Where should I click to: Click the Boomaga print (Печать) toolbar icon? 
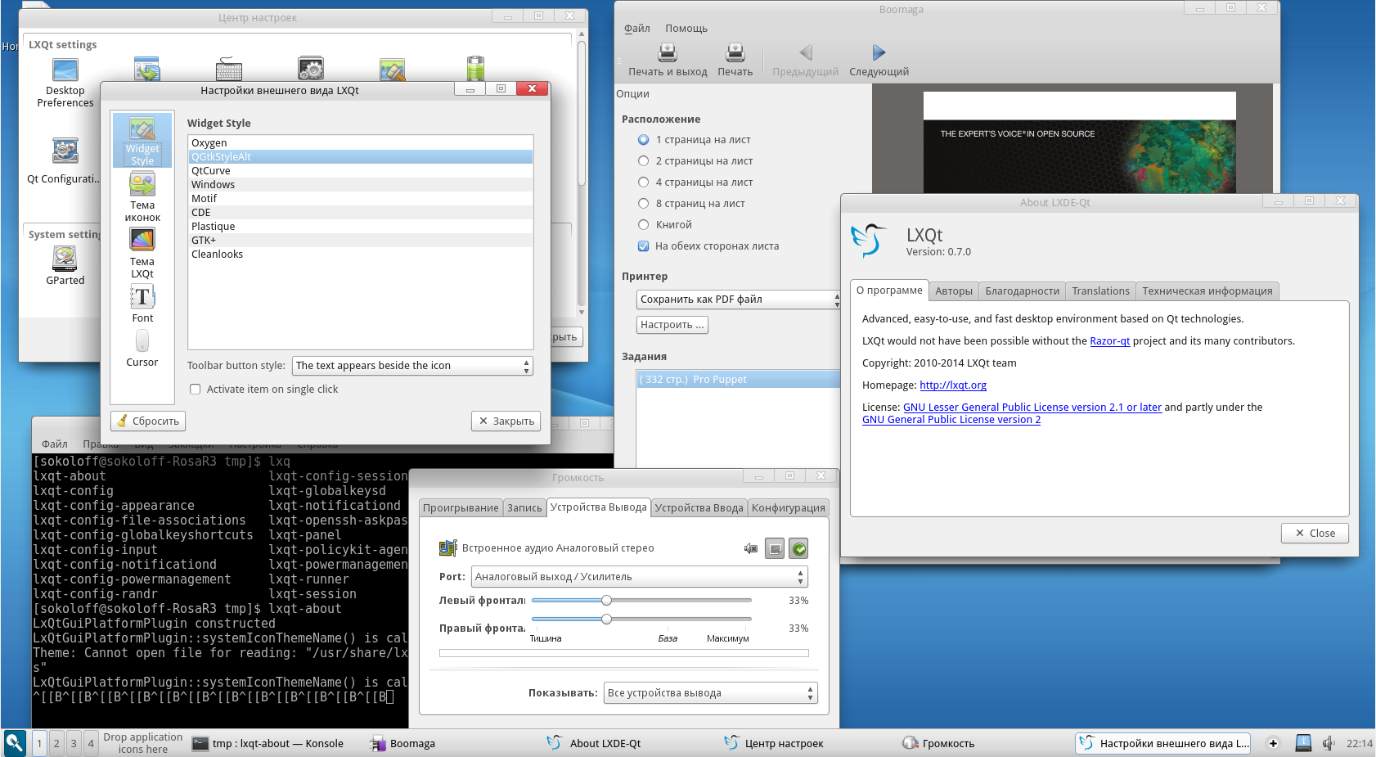tap(735, 54)
